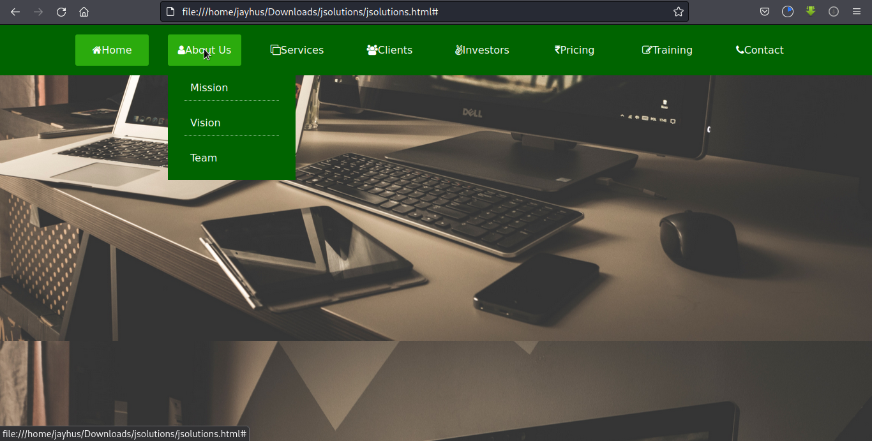
Task: Click the house icon on Home
Action: coord(96,50)
